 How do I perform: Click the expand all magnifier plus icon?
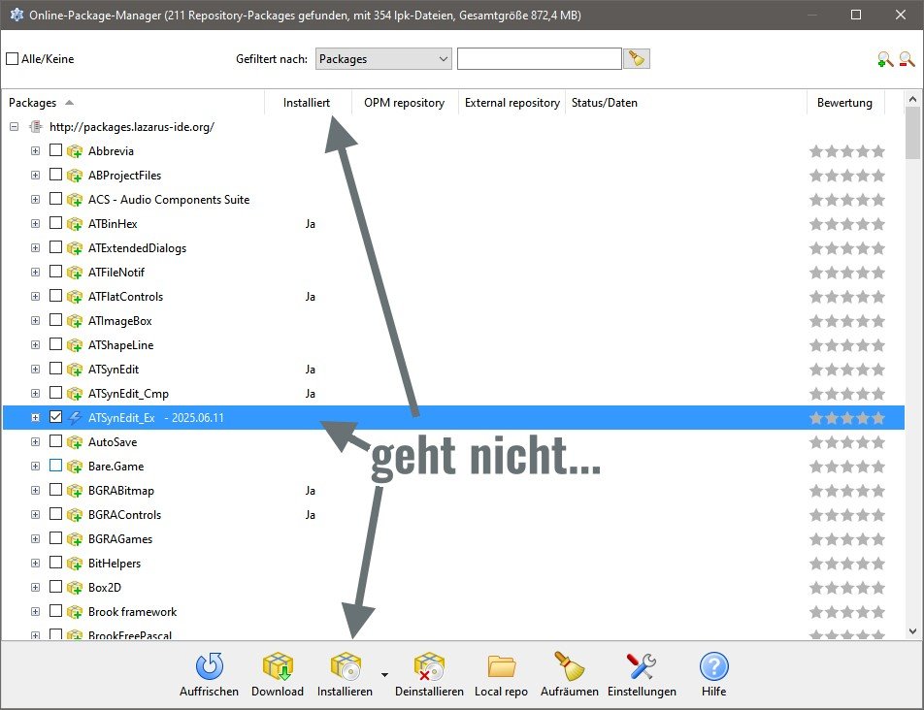click(885, 59)
